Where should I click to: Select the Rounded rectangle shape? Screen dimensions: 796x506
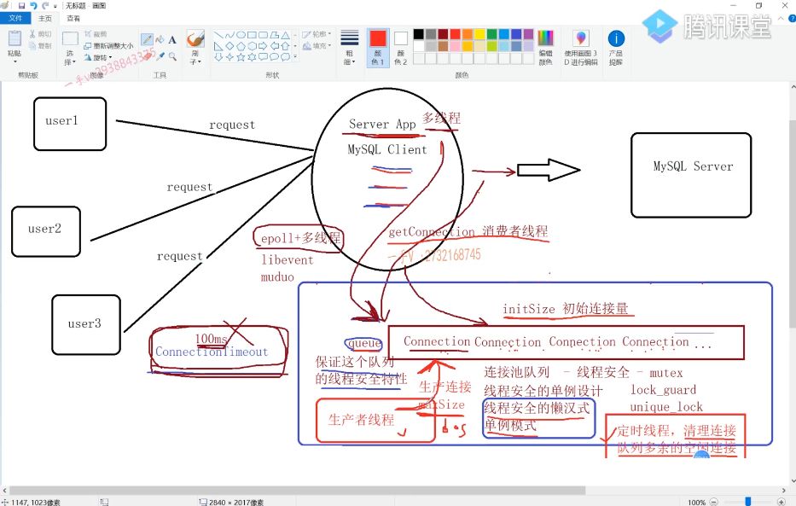[263, 35]
